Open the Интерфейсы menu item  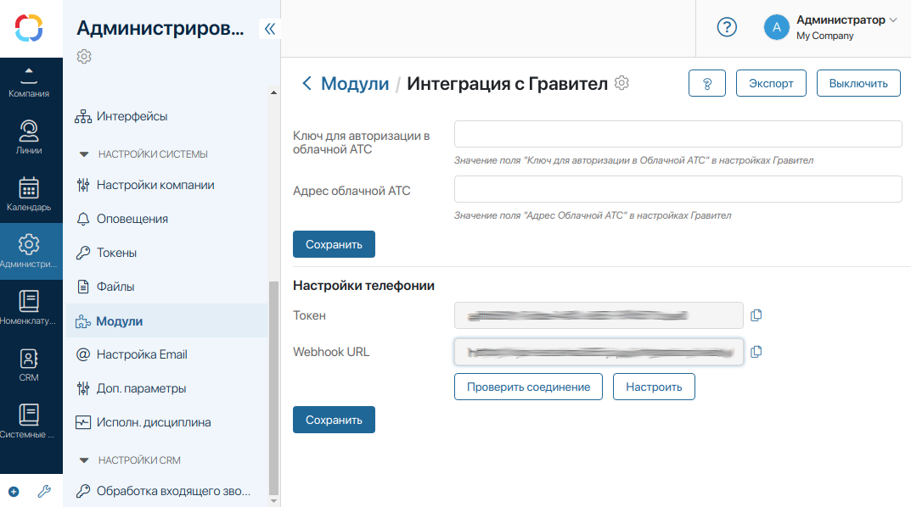(167, 116)
